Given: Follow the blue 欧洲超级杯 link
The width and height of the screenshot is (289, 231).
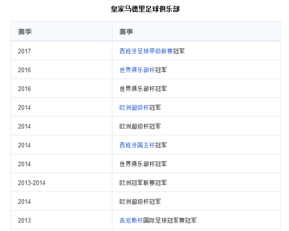Looking at the screenshot, I should point(134,107).
